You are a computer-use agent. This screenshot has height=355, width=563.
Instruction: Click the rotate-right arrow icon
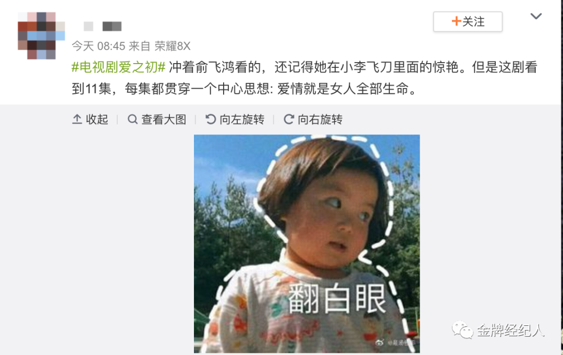[289, 119]
